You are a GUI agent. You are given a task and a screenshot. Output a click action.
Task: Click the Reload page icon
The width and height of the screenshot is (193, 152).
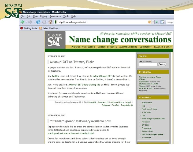point(38,22)
